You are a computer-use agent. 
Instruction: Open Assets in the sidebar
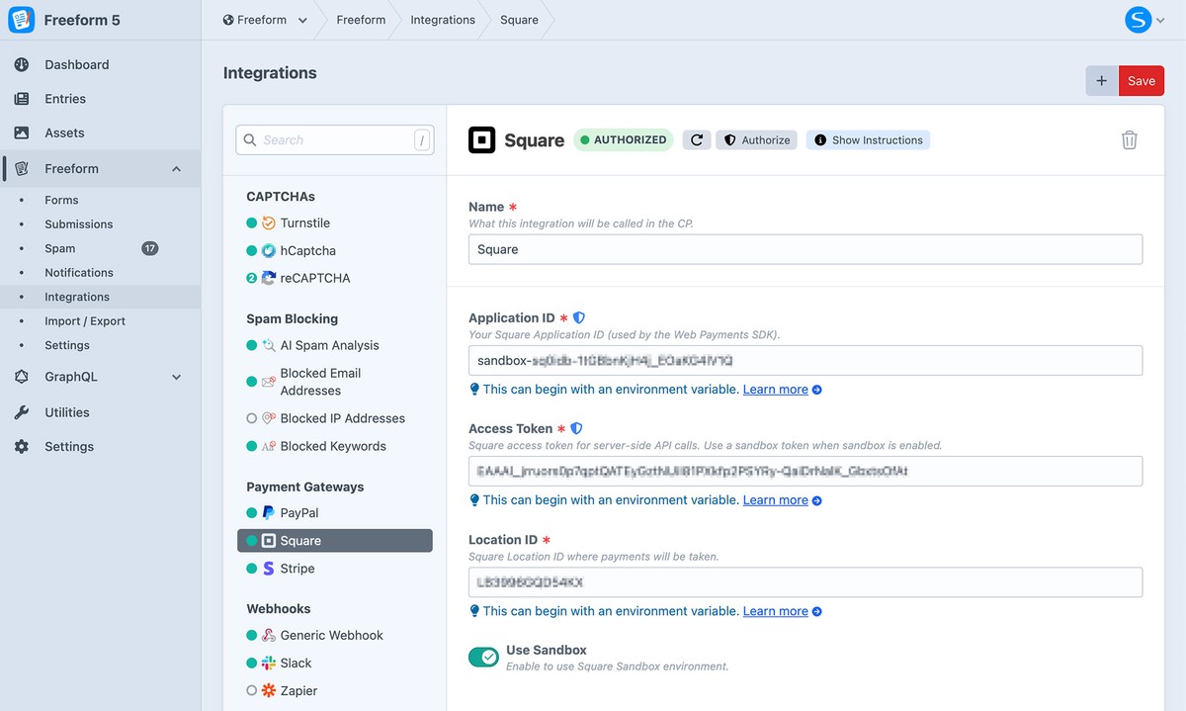(64, 133)
